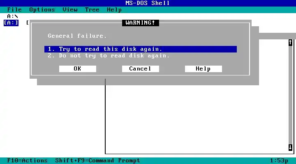Click the file list scrollbar track
The width and height of the screenshot is (296, 164).
(x=290, y=95)
